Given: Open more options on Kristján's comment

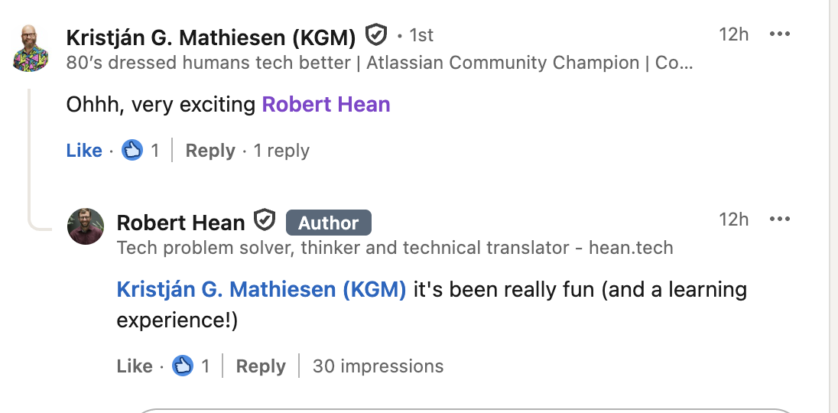Looking at the screenshot, I should tap(779, 34).
